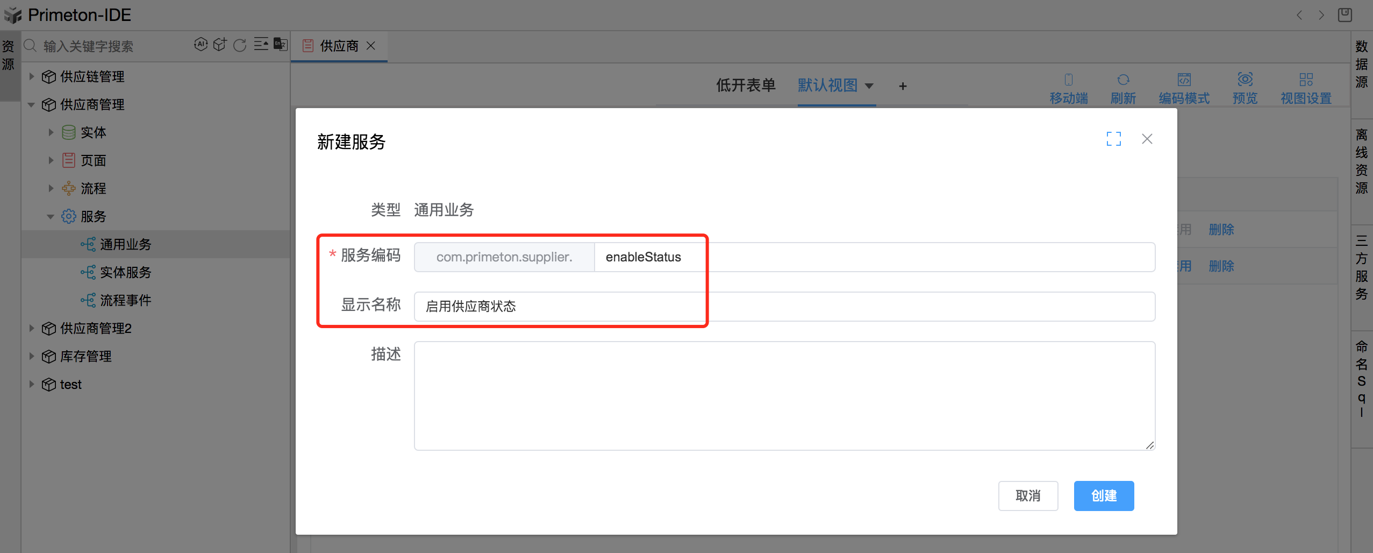Toggle the language switch icon
Screen dimensions: 1373x553
[279, 45]
